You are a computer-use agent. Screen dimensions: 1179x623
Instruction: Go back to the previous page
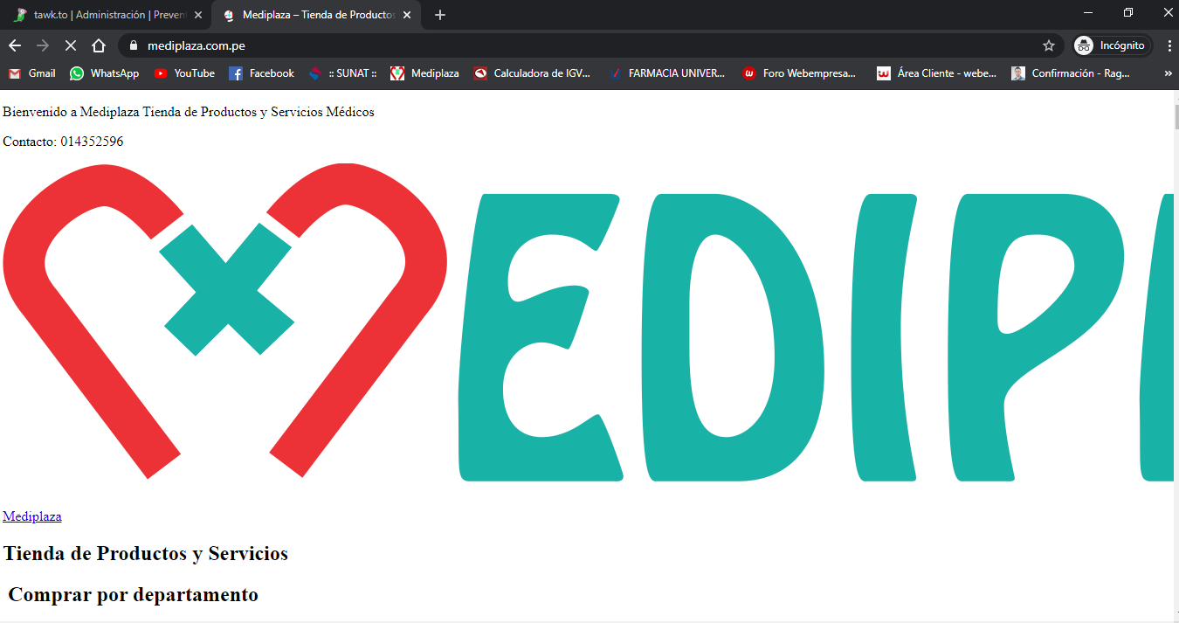click(15, 45)
